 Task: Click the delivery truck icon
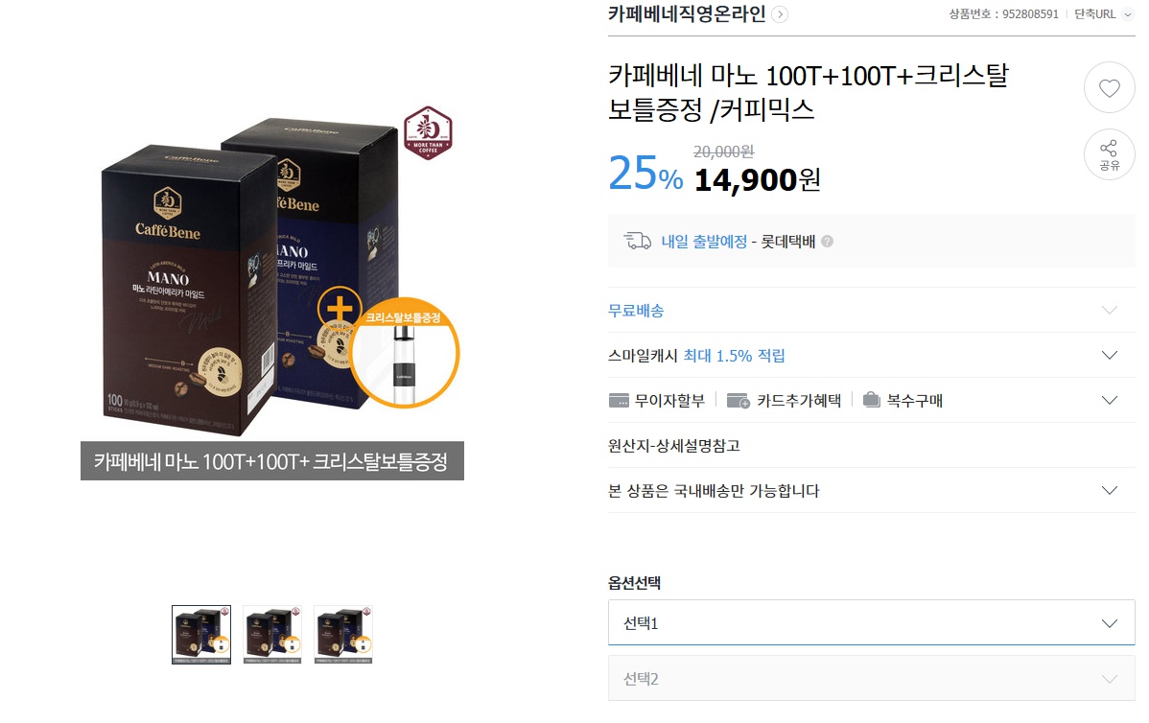637,241
